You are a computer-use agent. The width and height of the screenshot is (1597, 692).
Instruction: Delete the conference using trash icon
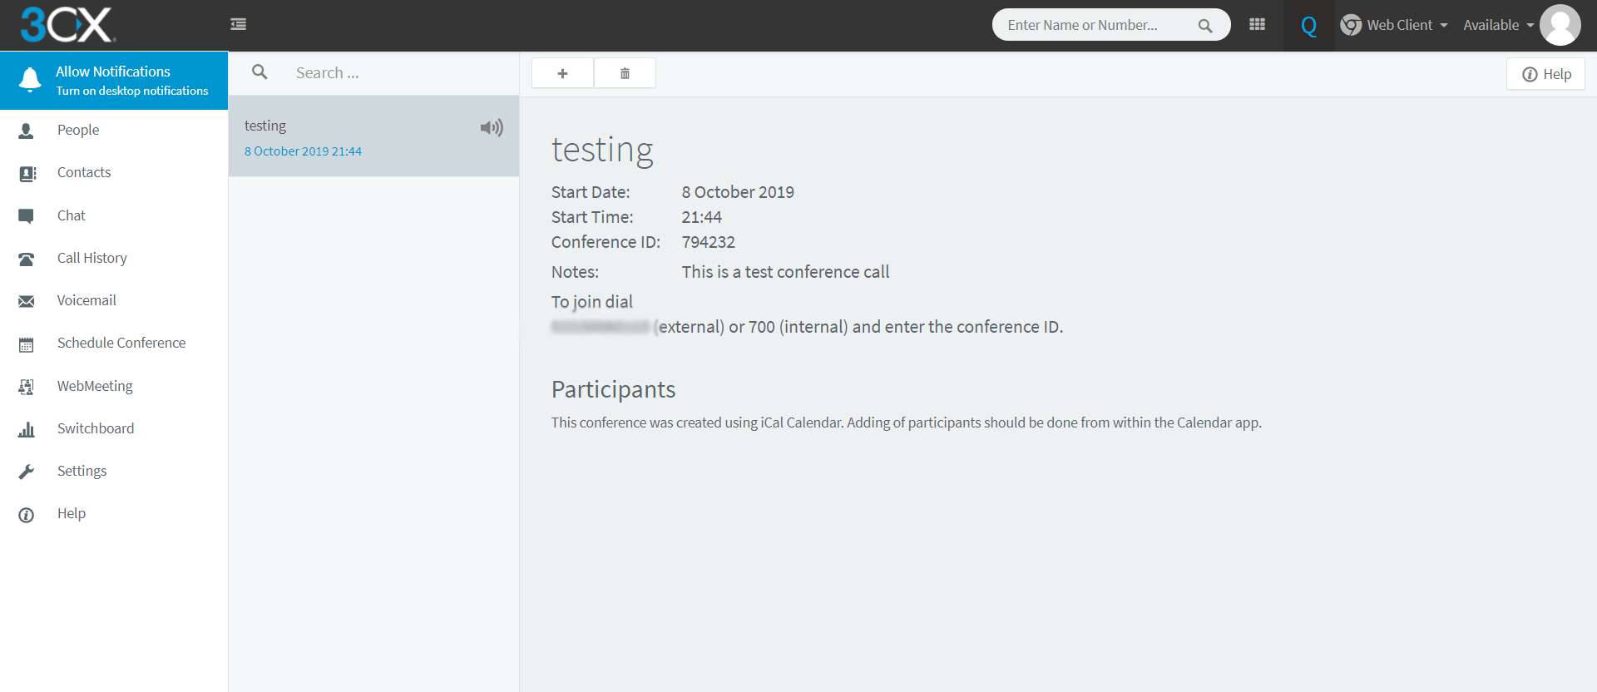[x=625, y=73]
